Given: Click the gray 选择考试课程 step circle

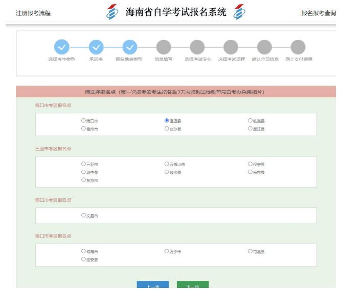Looking at the screenshot, I should [x=231, y=47].
